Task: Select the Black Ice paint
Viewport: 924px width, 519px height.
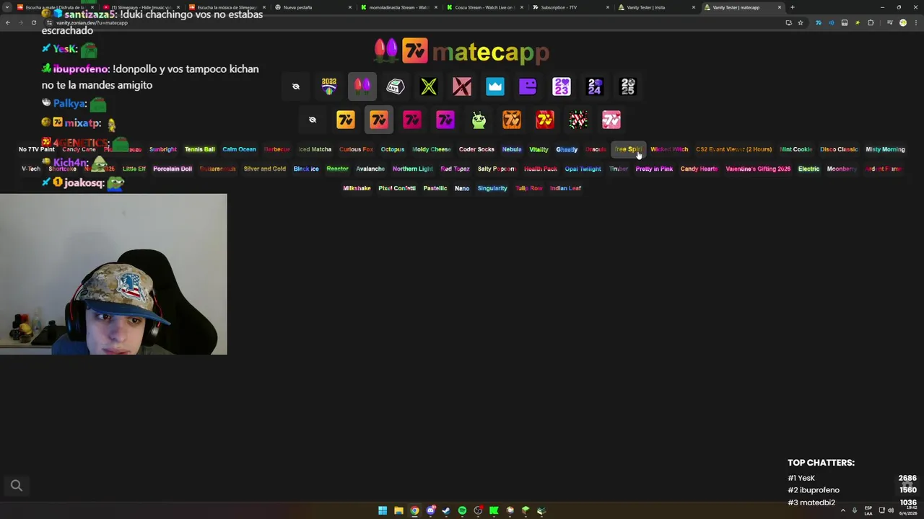Action: [306, 169]
